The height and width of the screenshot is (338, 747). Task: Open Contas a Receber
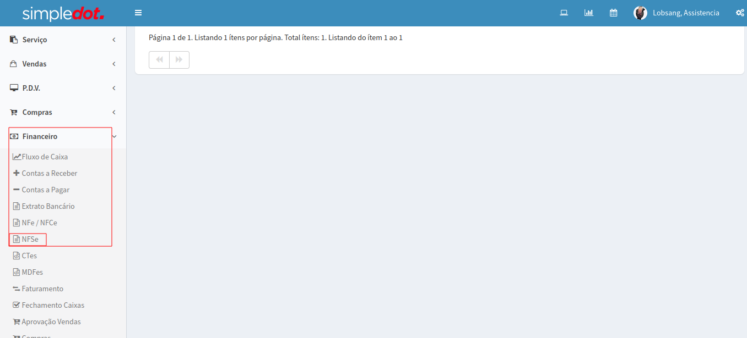[x=49, y=173]
